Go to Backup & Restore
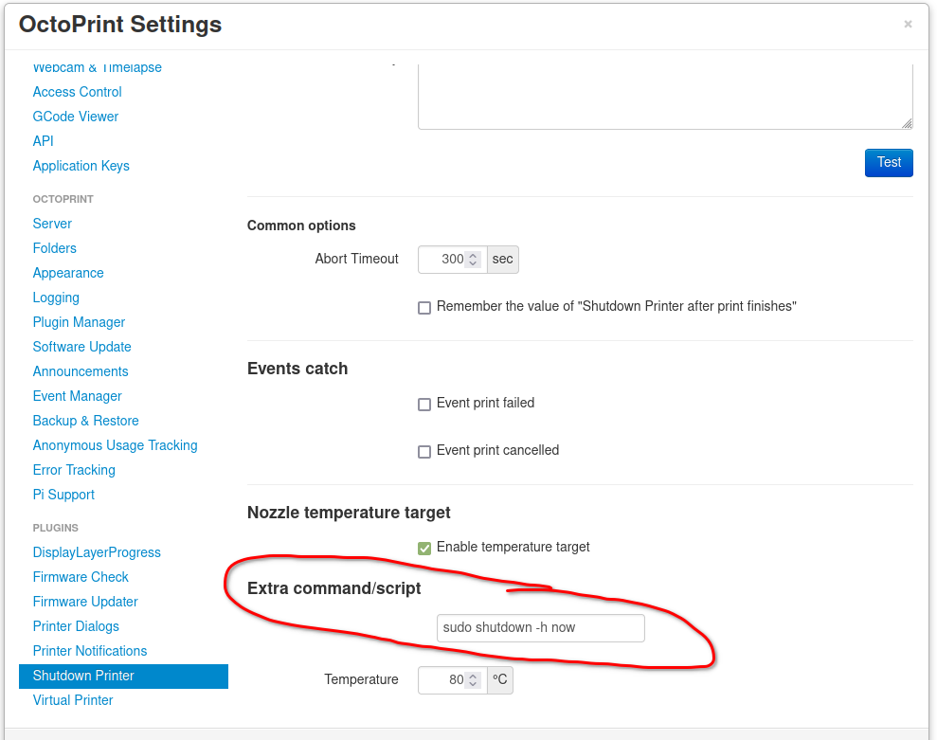This screenshot has height=740, width=937. (85, 421)
